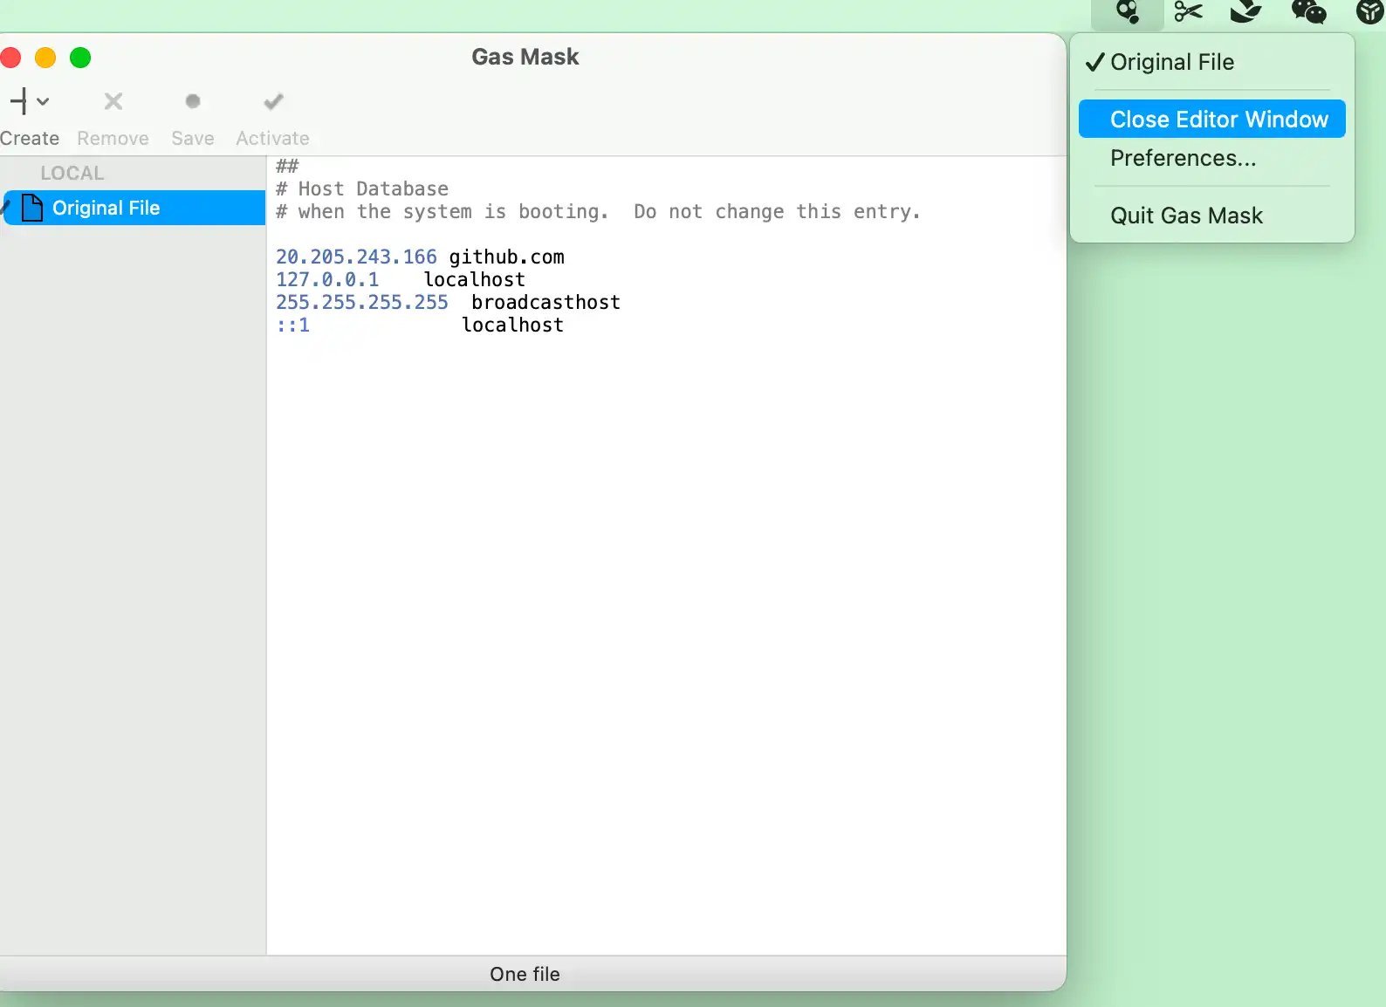Image resolution: width=1386 pixels, height=1007 pixels.
Task: Open Preferences... from the menu
Action: [x=1212, y=158]
